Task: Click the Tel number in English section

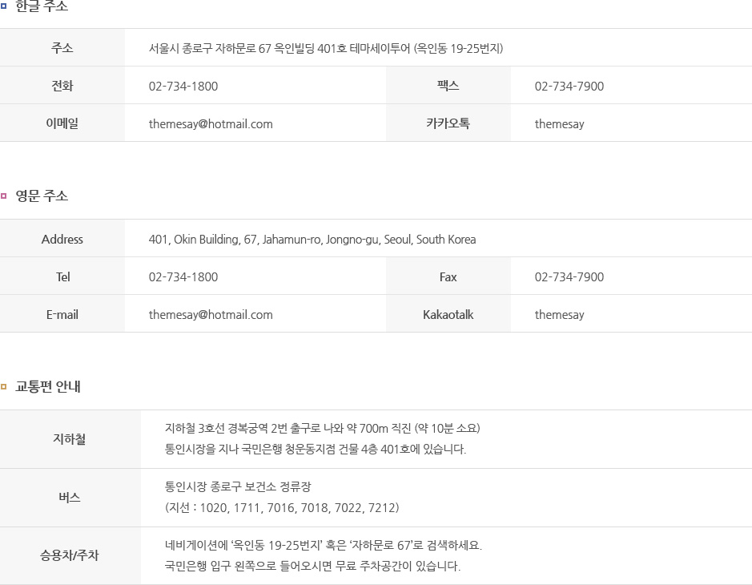Action: pyautogui.click(x=183, y=277)
